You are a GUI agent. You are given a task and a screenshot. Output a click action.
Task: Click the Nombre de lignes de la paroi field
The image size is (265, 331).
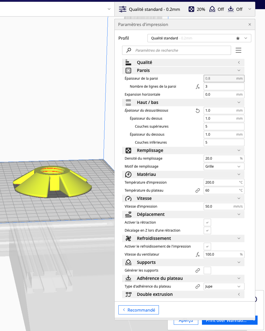[224, 87]
